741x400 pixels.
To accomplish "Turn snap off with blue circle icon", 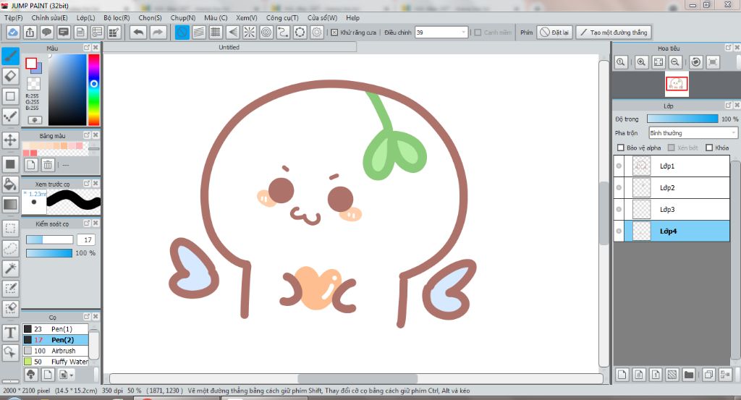I will coord(182,32).
